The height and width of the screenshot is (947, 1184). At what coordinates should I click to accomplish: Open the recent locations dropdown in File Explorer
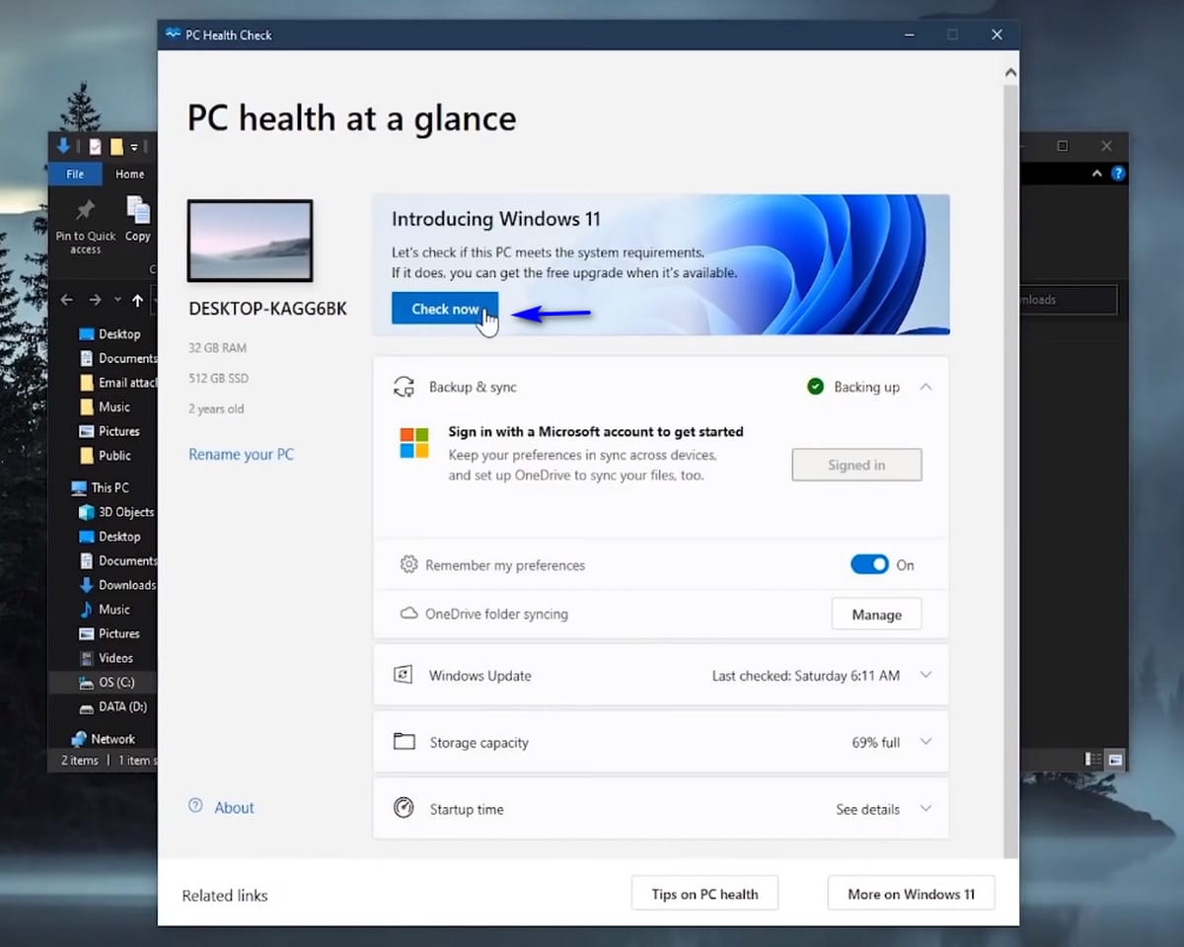(x=117, y=300)
